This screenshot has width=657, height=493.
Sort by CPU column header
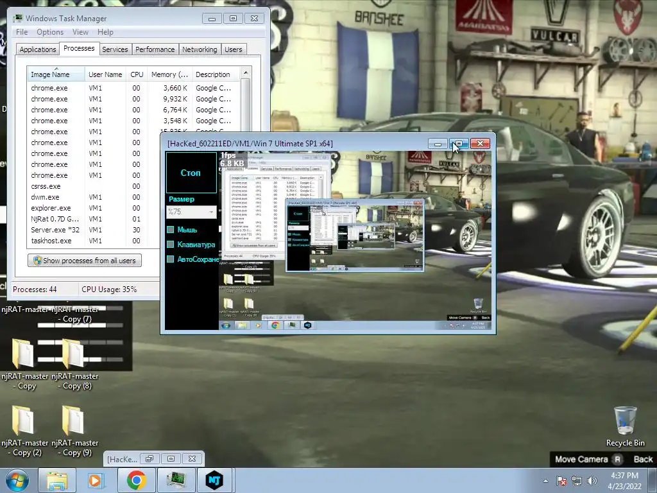pyautogui.click(x=137, y=74)
